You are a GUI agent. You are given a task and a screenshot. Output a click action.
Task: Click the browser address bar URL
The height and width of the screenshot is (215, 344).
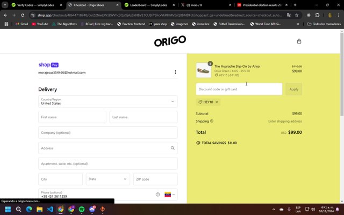(x=159, y=15)
